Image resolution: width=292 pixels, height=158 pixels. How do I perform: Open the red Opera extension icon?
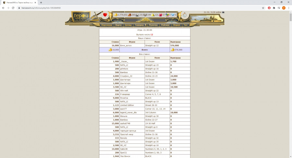(269, 8)
